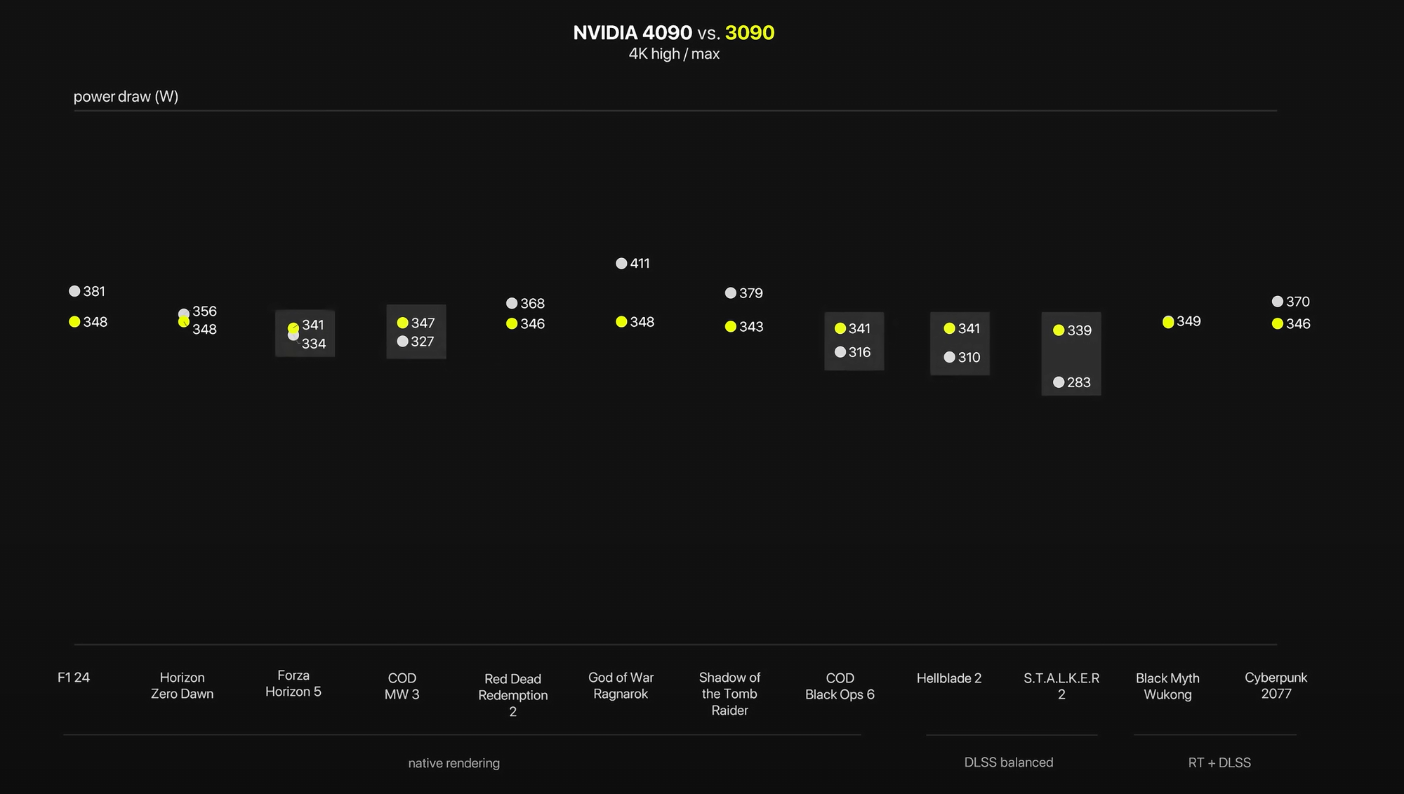The image size is (1404, 794).
Task: Click the '349' value for Black Myth Wukong
Action: point(1189,321)
